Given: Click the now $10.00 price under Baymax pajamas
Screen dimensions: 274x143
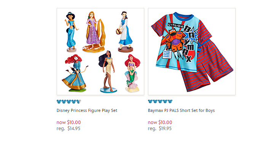Looking at the screenshot, I should coord(160,122).
